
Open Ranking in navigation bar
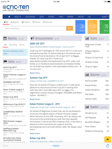click(71, 17)
